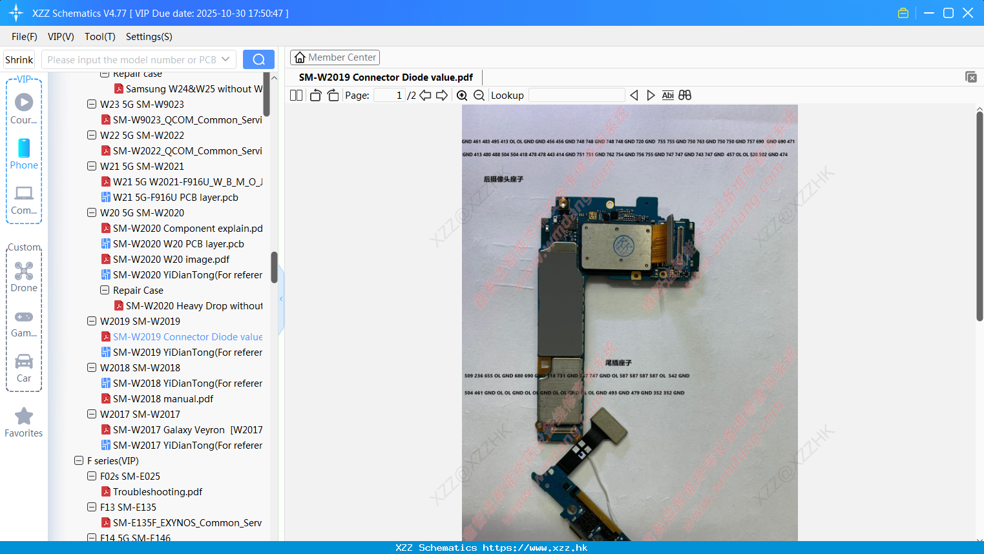Zoom out of the PDF
The image size is (984, 554).
pyautogui.click(x=479, y=96)
